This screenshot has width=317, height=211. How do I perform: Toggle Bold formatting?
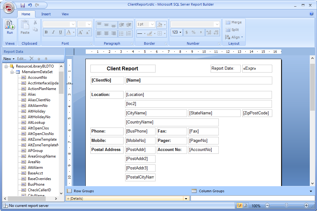tap(46, 32)
